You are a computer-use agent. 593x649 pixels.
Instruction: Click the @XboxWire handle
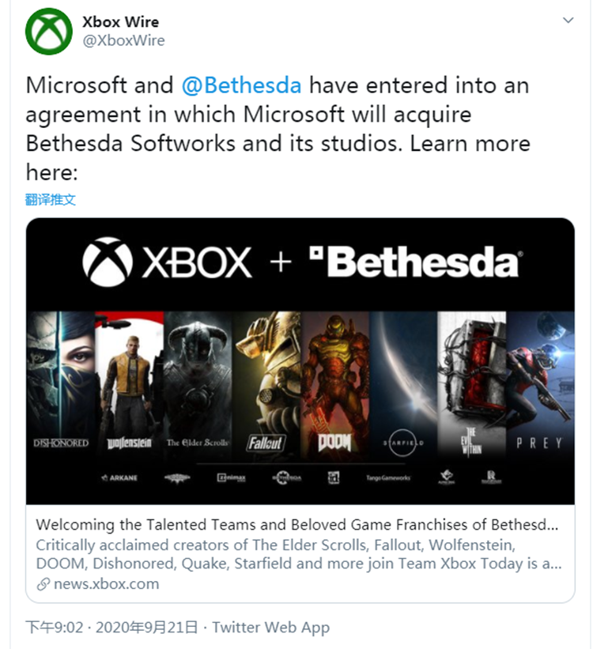pos(123,40)
